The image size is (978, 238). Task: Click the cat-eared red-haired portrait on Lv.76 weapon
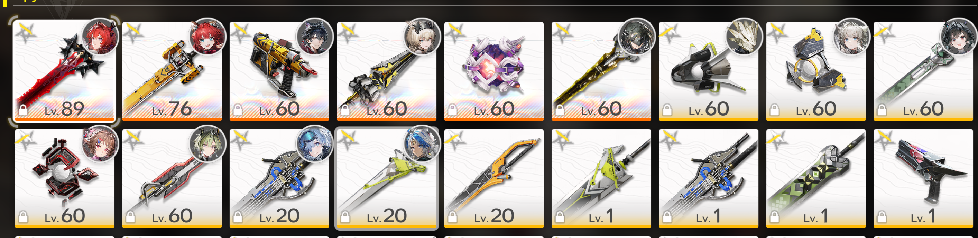(207, 37)
